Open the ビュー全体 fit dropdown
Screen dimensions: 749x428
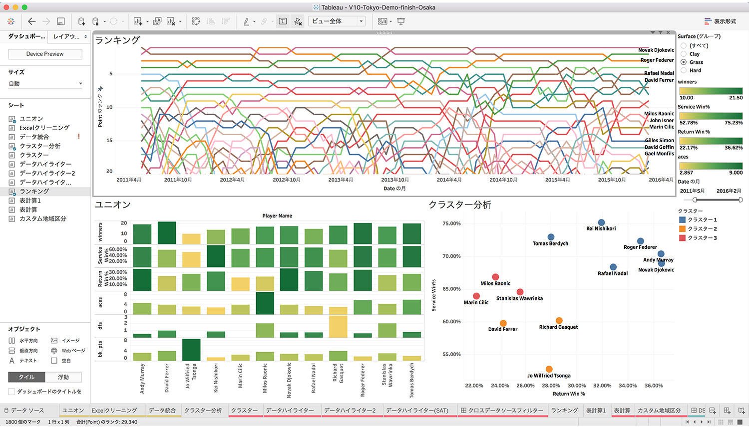pos(337,21)
